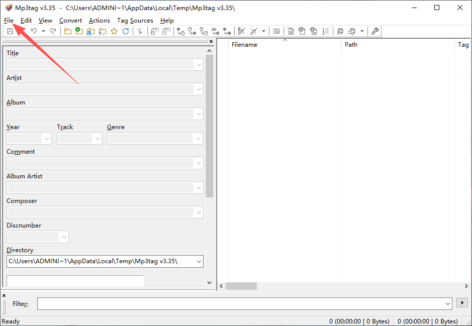The image size is (472, 326).
Task: Sort by the Path column header
Action: click(398, 45)
